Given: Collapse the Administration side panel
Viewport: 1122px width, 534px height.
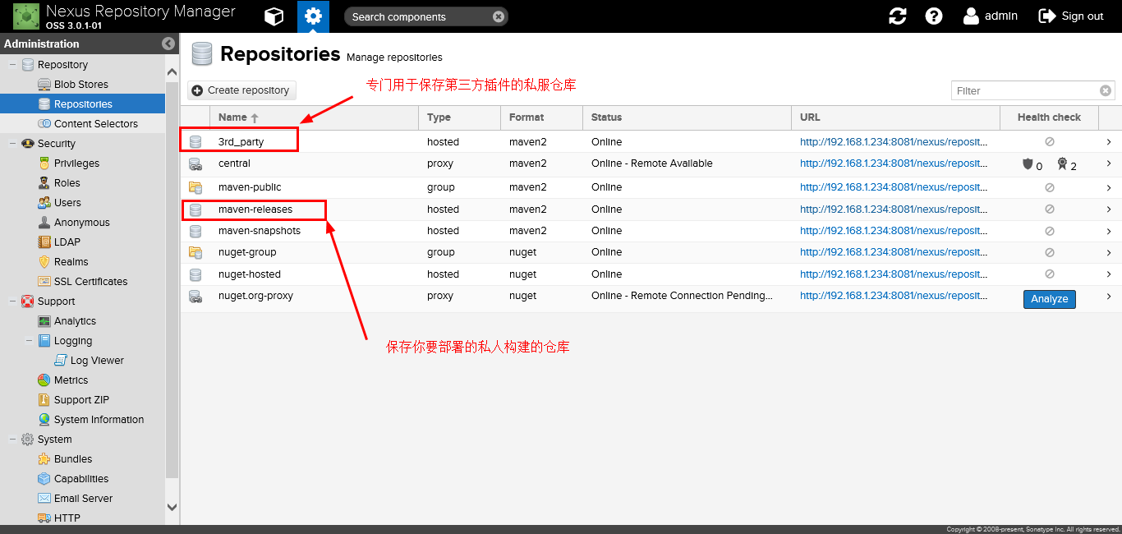Looking at the screenshot, I should (x=168, y=44).
